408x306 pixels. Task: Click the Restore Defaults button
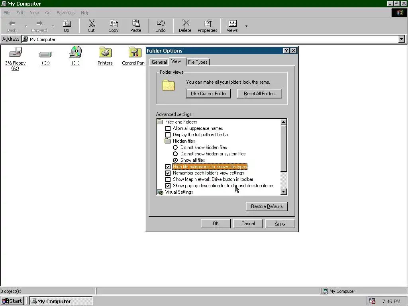(267, 206)
